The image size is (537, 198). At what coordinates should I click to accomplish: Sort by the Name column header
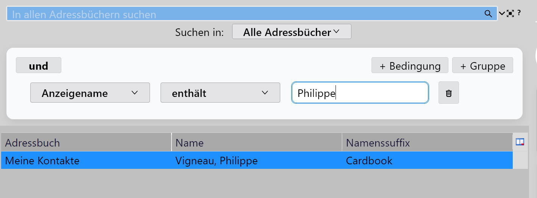pos(257,143)
